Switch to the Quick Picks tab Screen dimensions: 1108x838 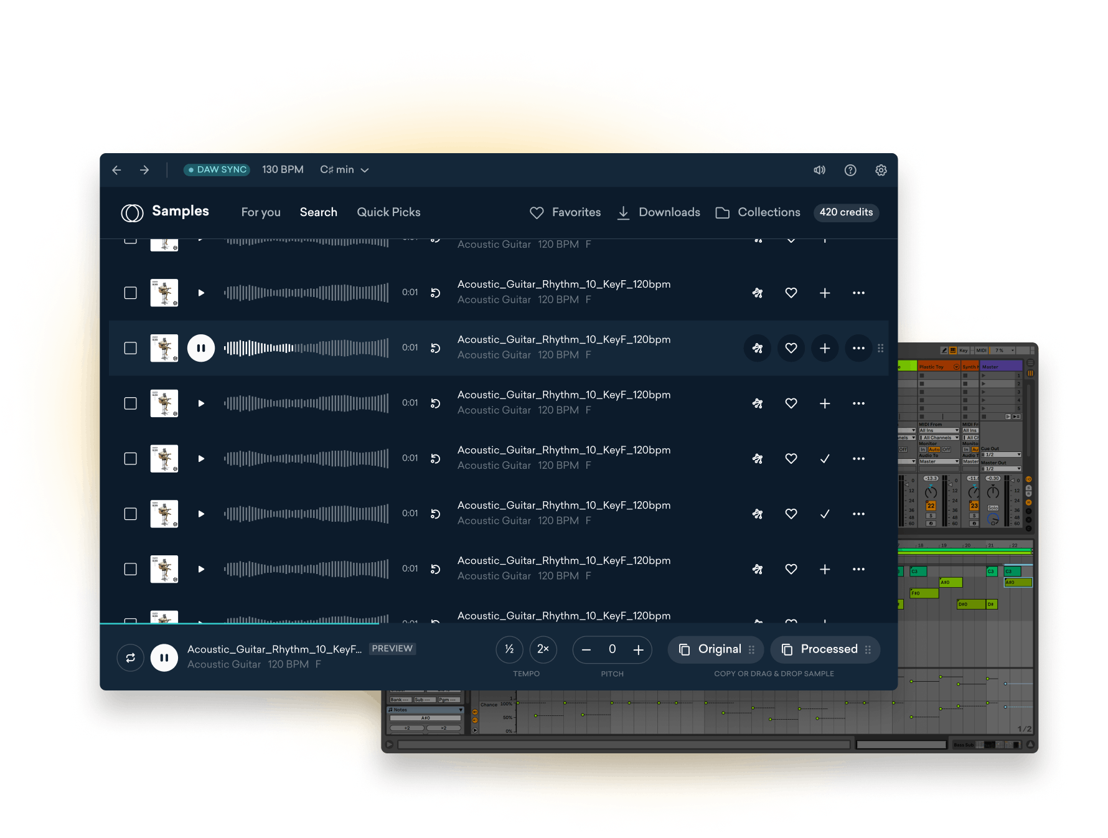coord(388,212)
